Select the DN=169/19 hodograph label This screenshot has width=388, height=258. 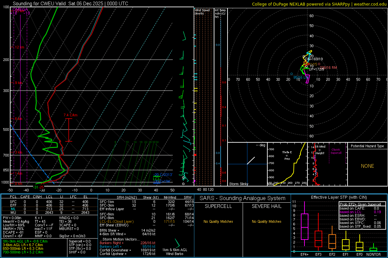pyautogui.click(x=314, y=59)
